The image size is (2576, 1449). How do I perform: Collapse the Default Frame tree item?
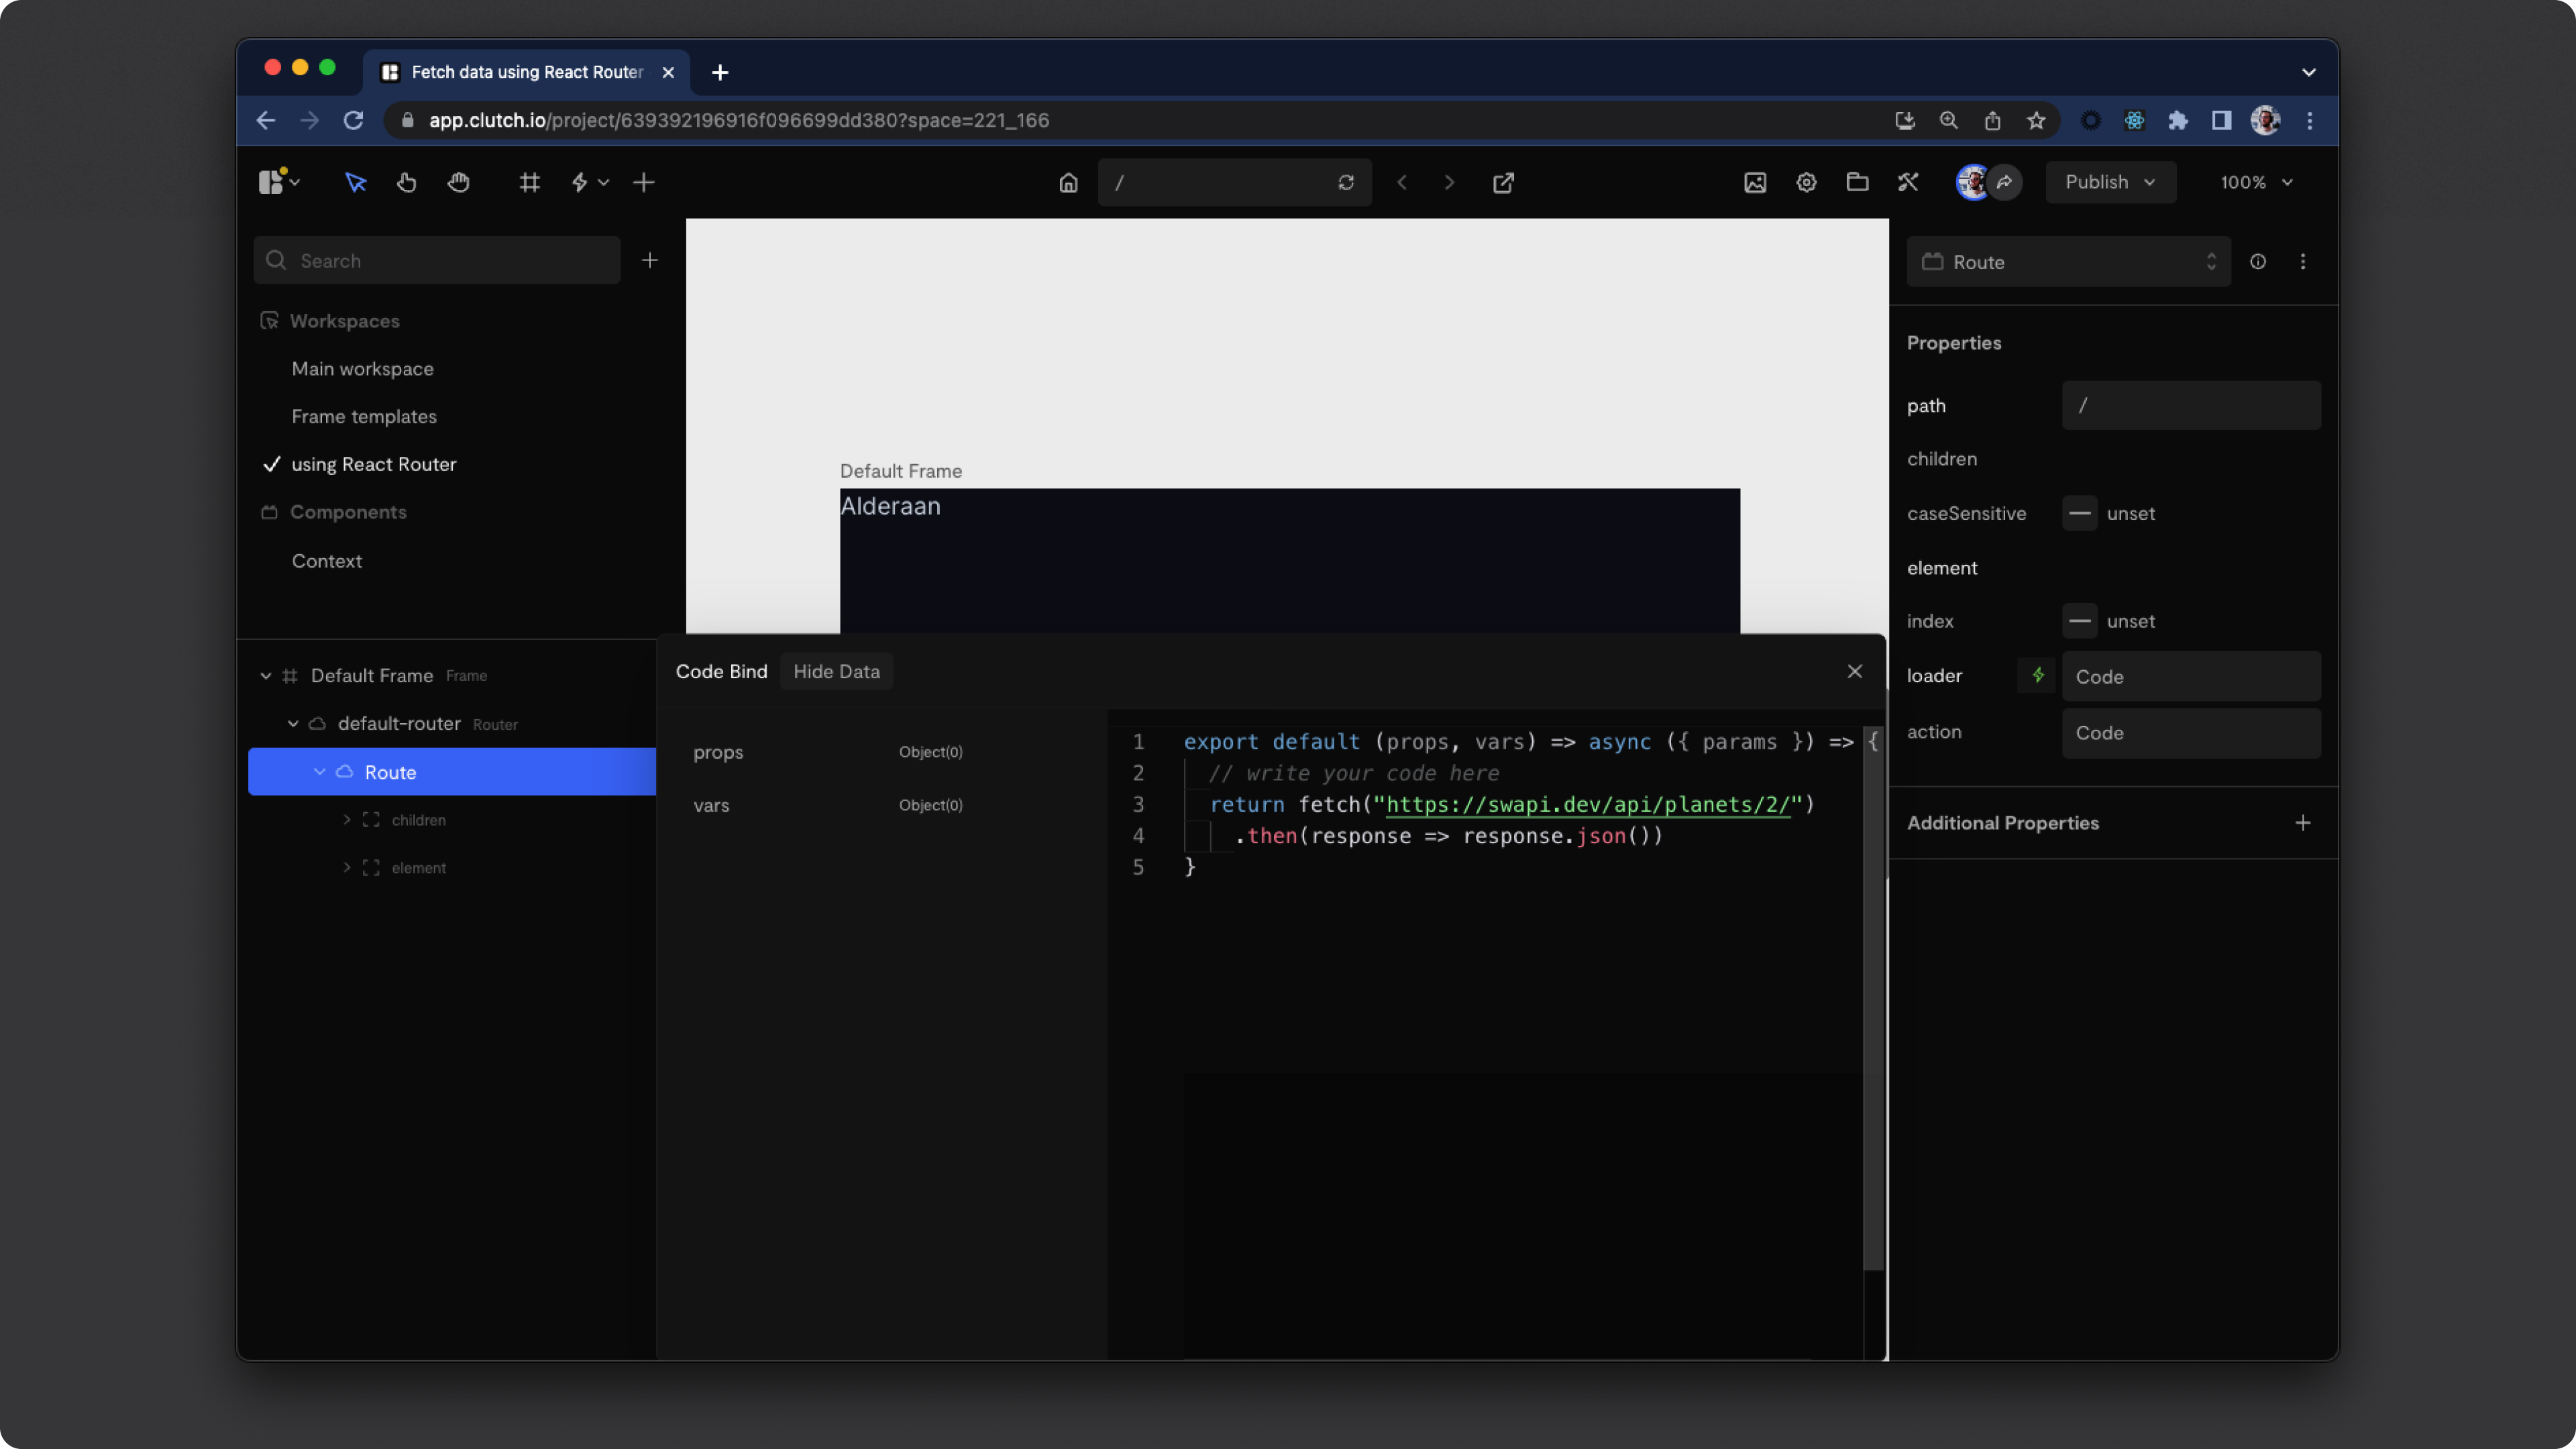(x=266, y=676)
